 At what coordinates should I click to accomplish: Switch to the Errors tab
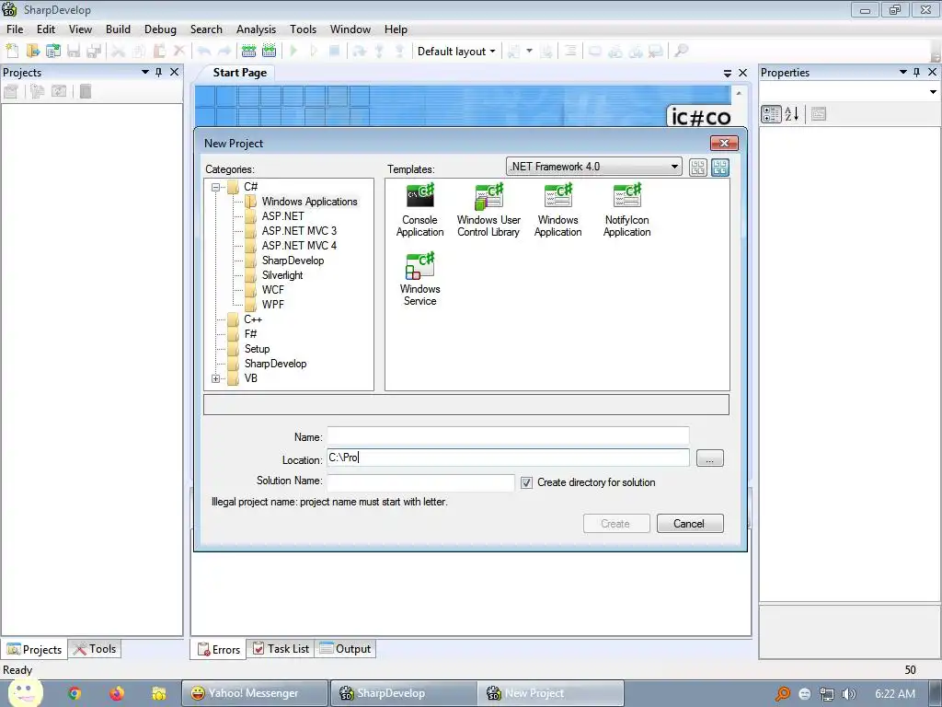(x=219, y=649)
